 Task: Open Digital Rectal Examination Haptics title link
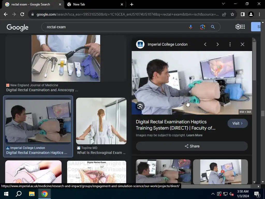click(176, 125)
